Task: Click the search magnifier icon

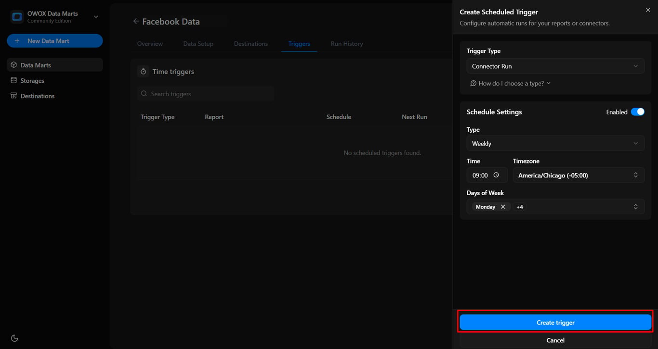Action: [x=144, y=94]
